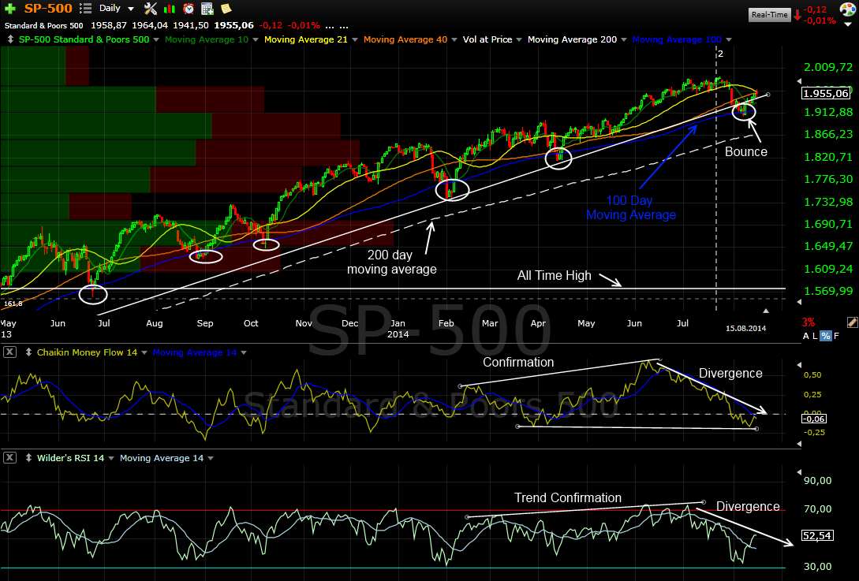Expand the SP-500 Standard & Poors 500 series dropdown
Viewport: 859px width, 581px height.
click(x=156, y=39)
